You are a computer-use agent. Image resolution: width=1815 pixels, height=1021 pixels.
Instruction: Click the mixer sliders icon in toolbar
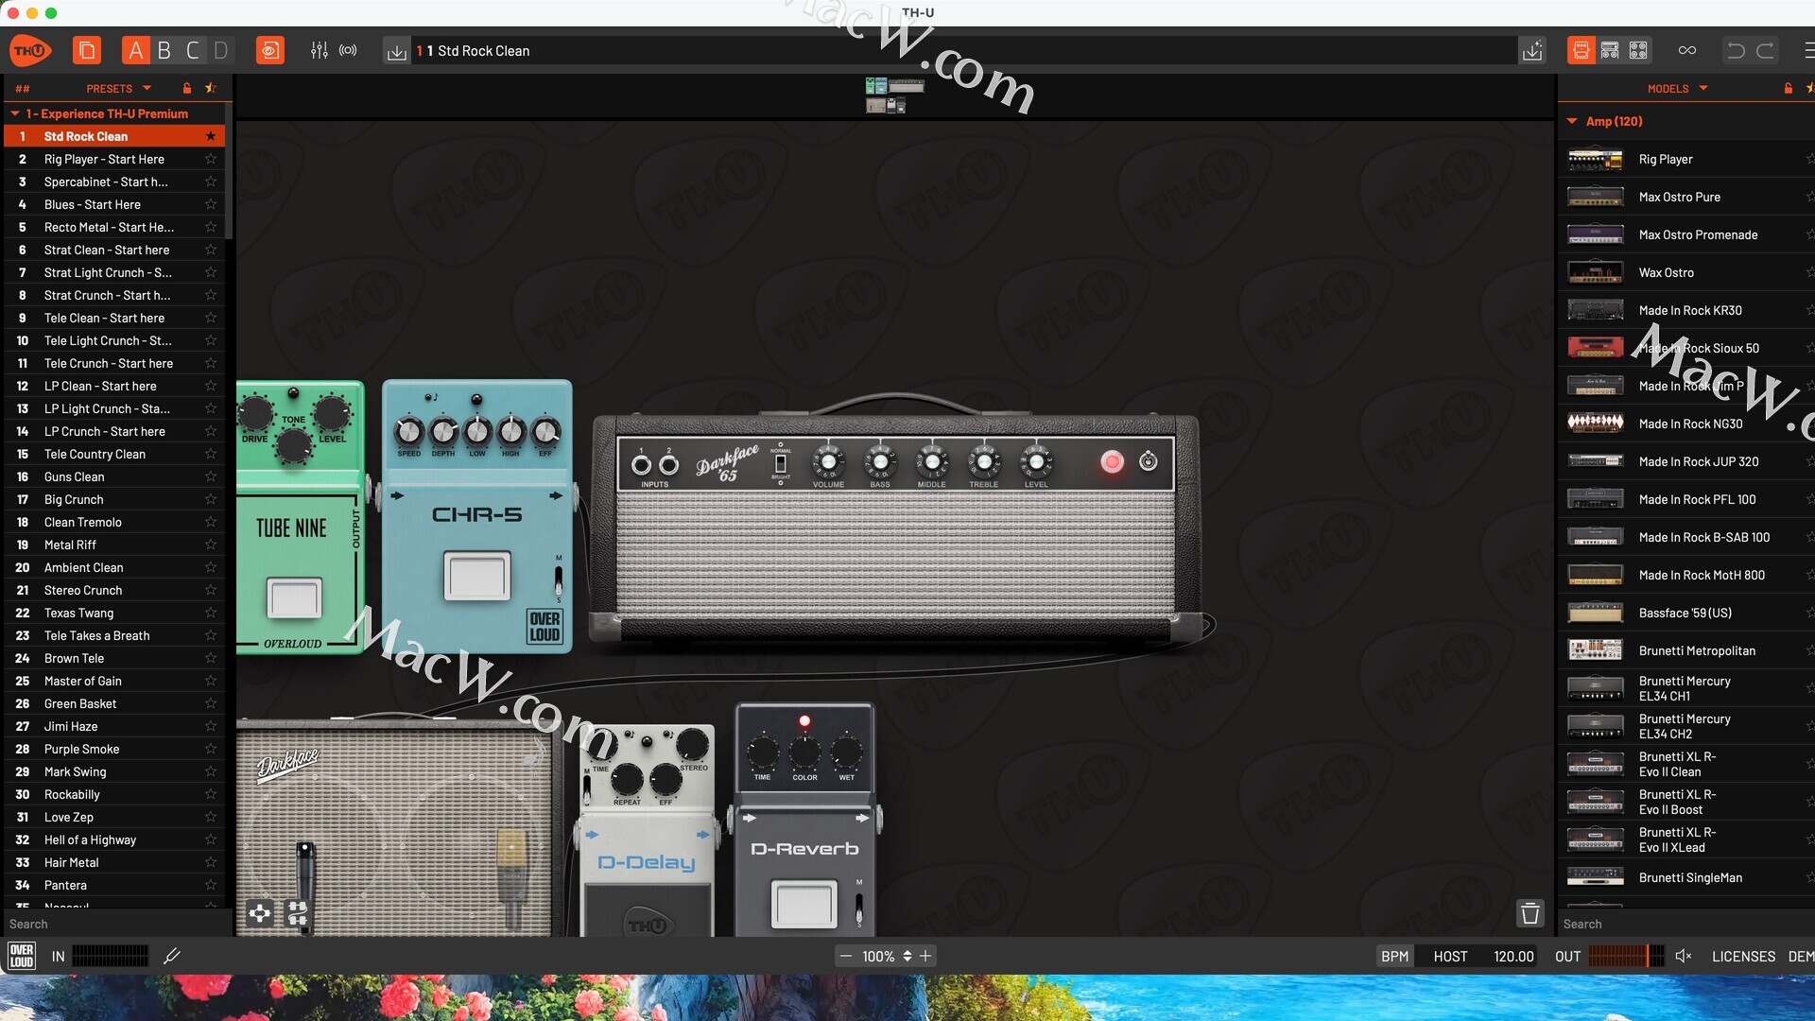(x=319, y=50)
